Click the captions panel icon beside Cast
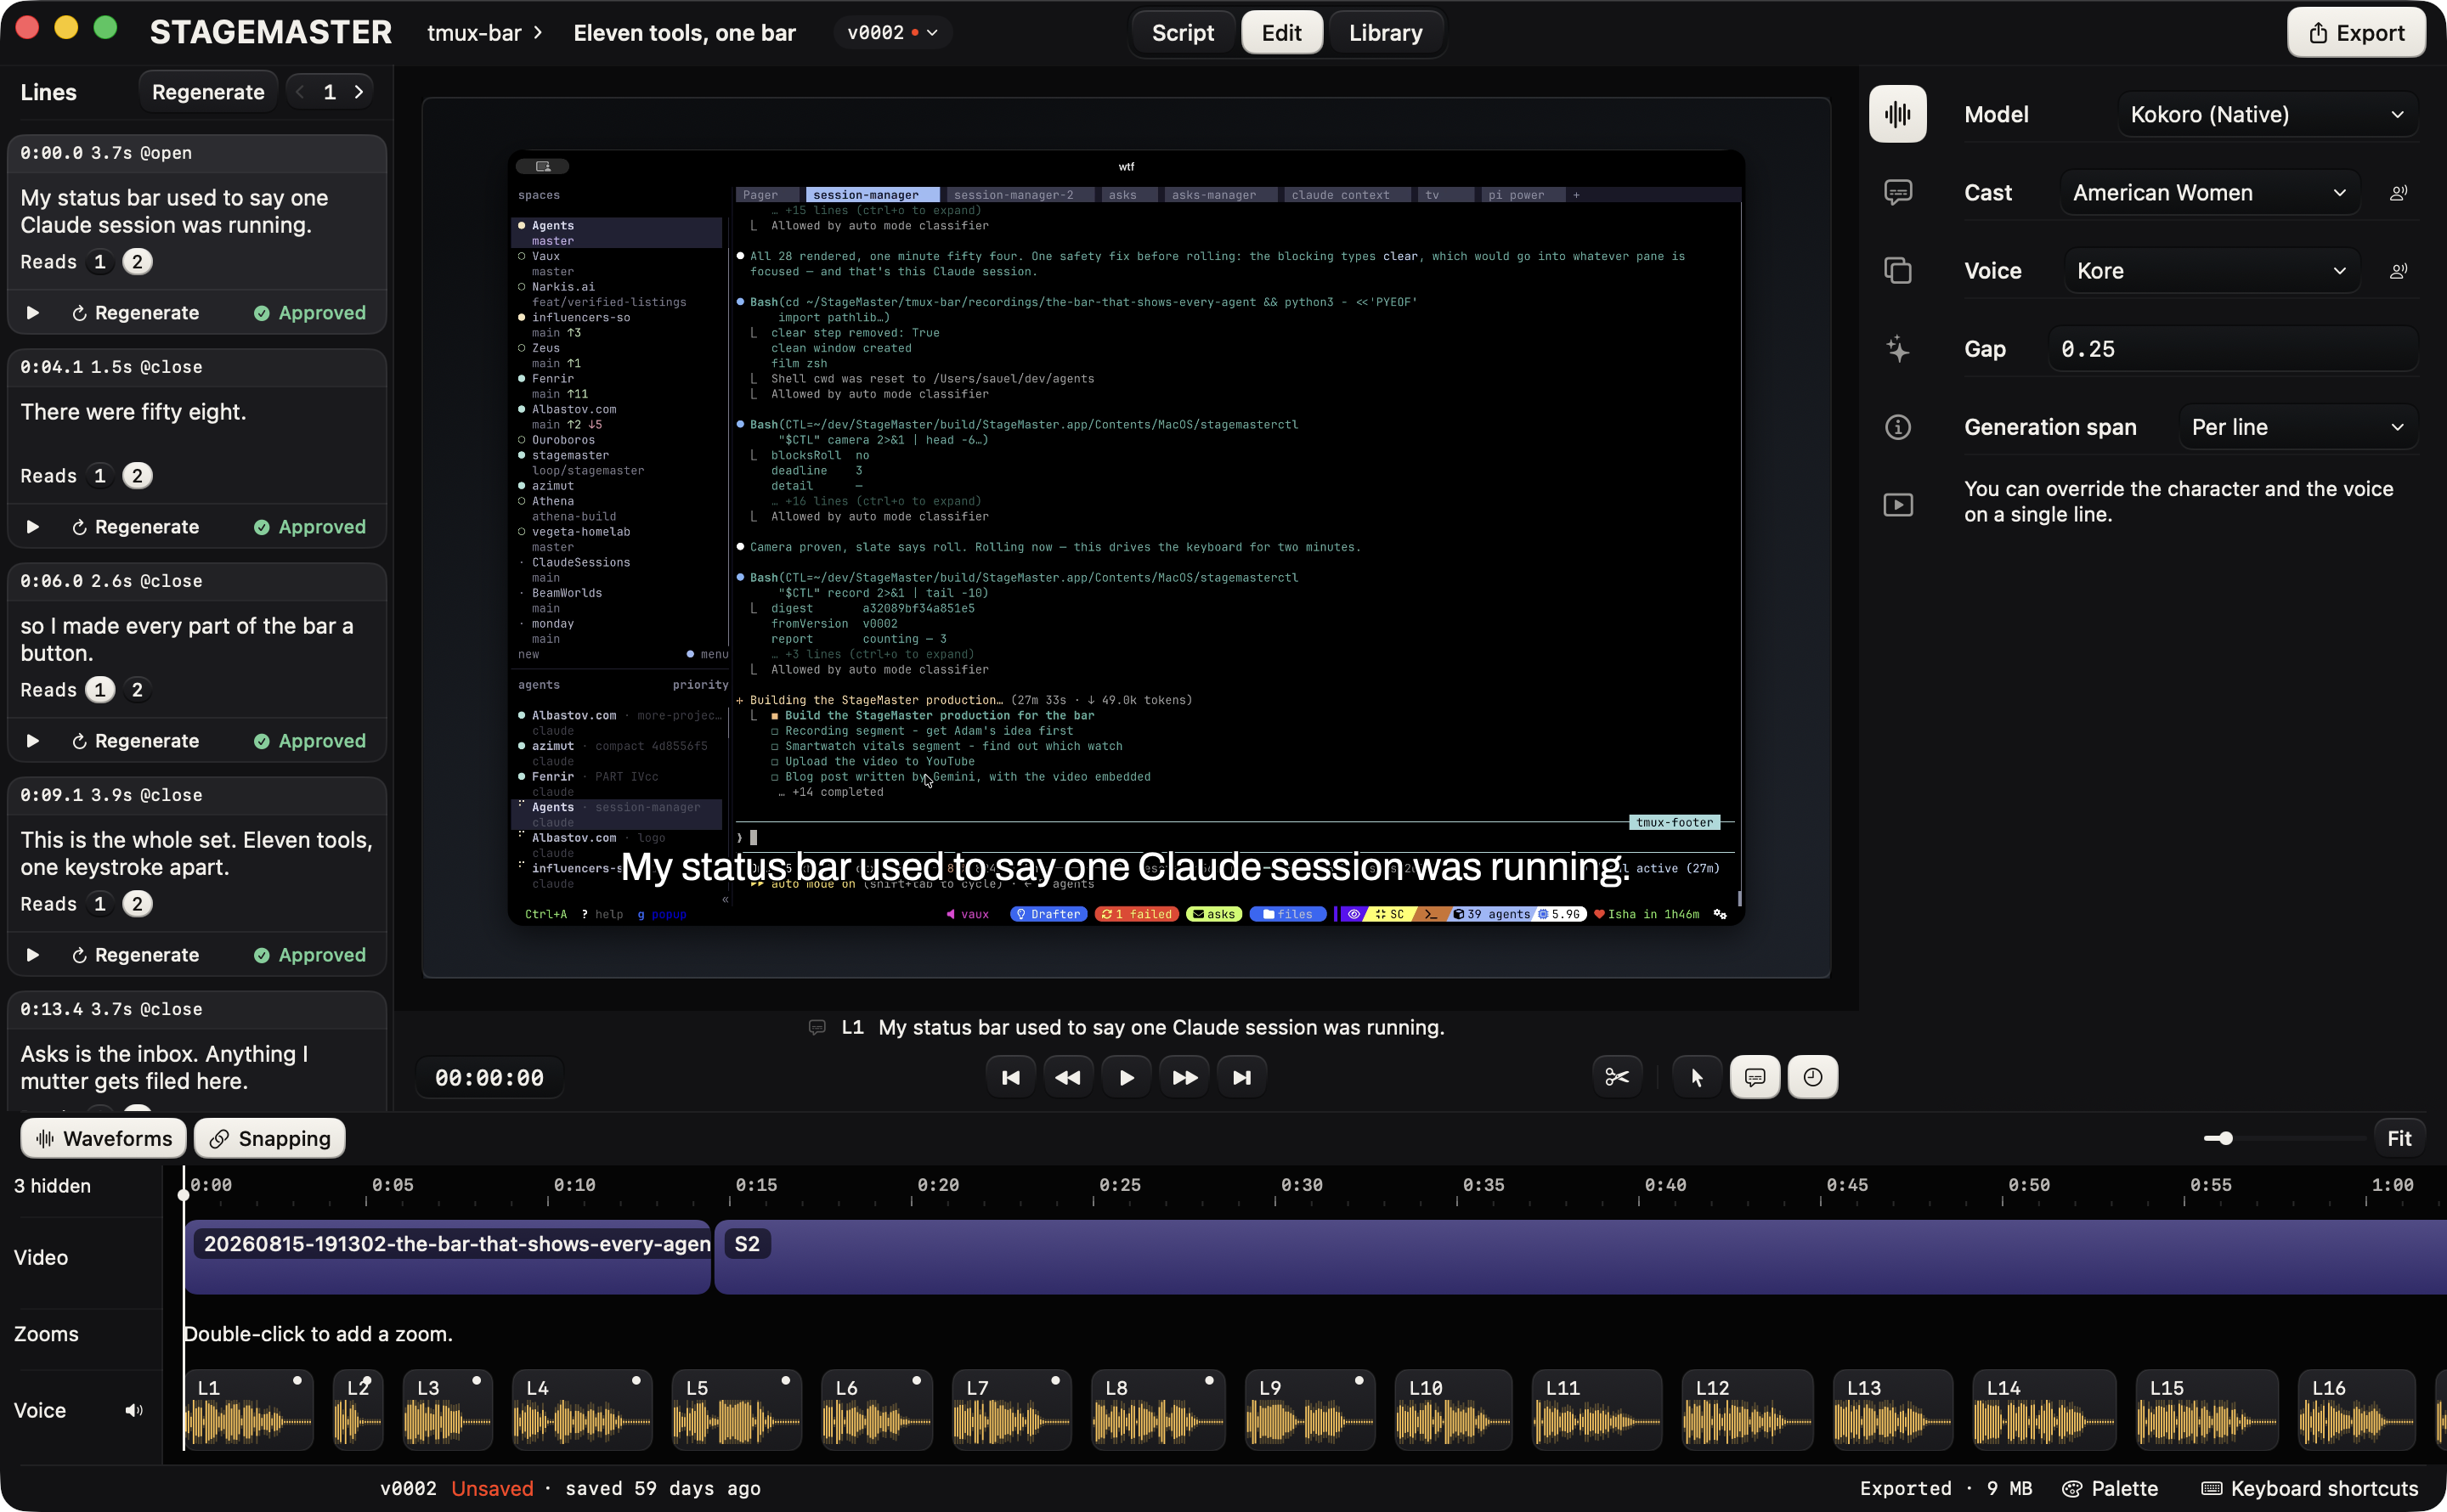 click(x=1897, y=192)
